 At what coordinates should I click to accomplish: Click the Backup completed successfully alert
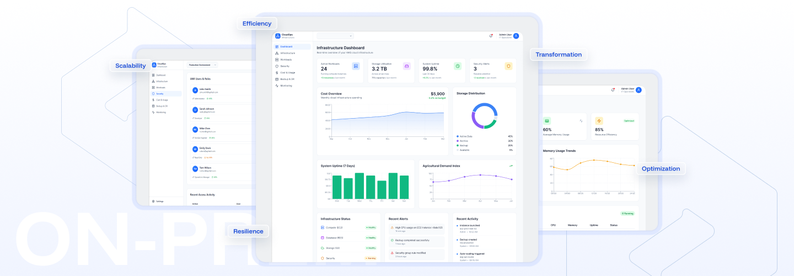[415, 241]
